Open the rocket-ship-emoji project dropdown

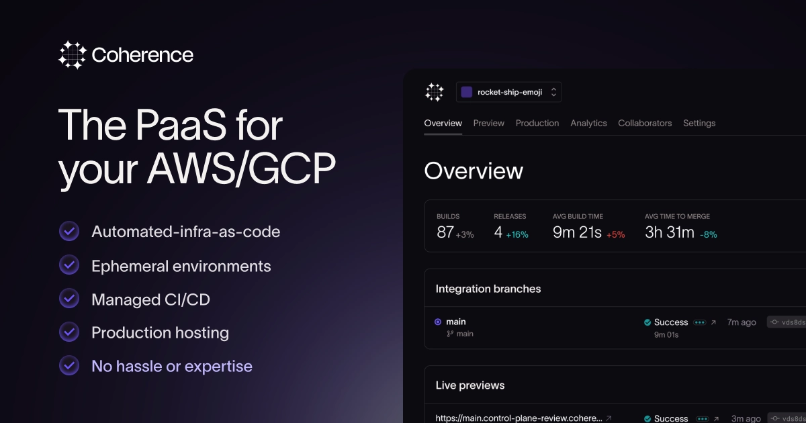pyautogui.click(x=508, y=92)
